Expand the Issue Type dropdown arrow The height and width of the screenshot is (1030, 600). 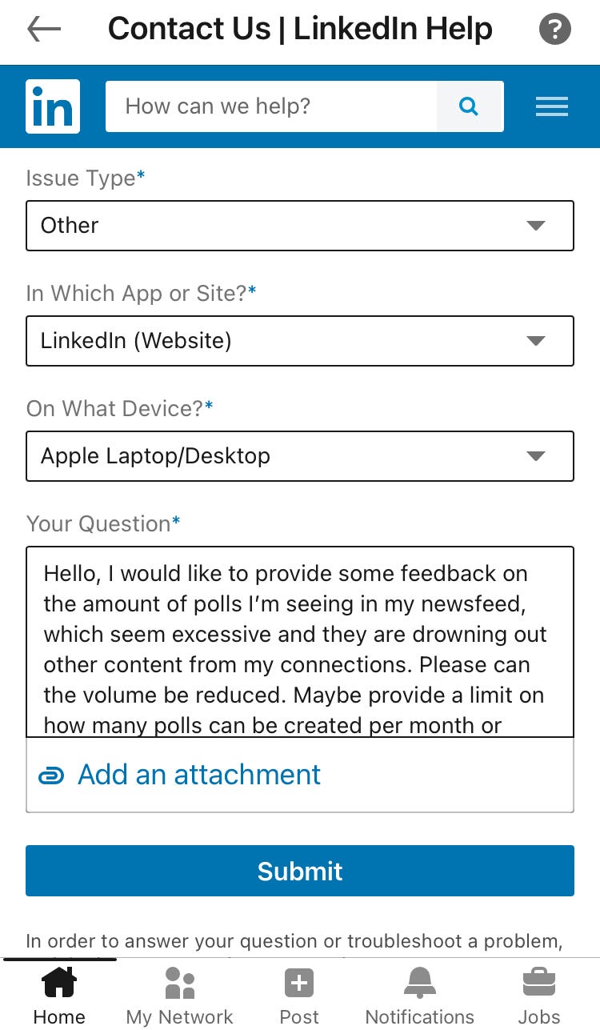pos(536,226)
